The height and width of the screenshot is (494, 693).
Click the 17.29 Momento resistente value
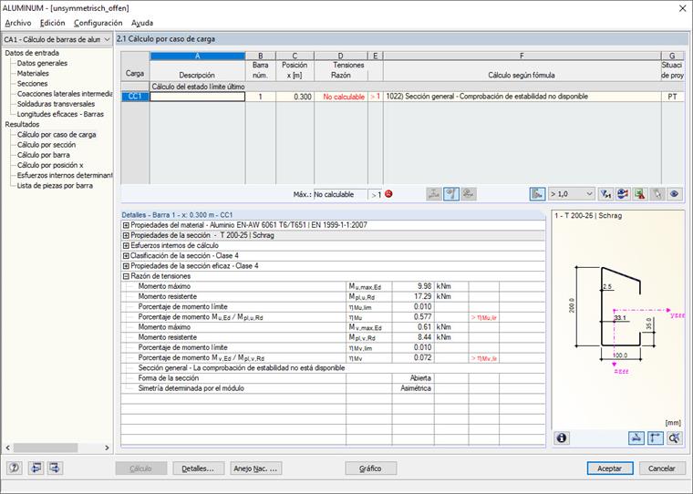point(413,296)
